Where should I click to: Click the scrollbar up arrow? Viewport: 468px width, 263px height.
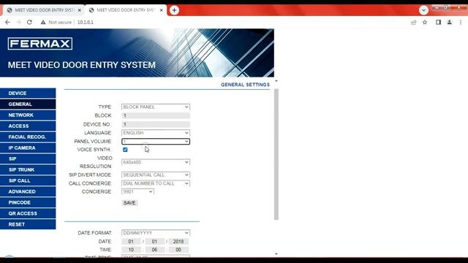(276, 81)
